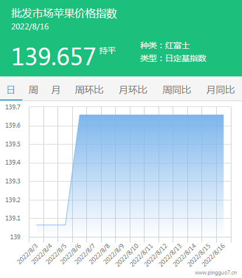The width and height of the screenshot is (242, 278).
Task: Click the 2022/8/11 x-axis label
Action: click(142, 256)
